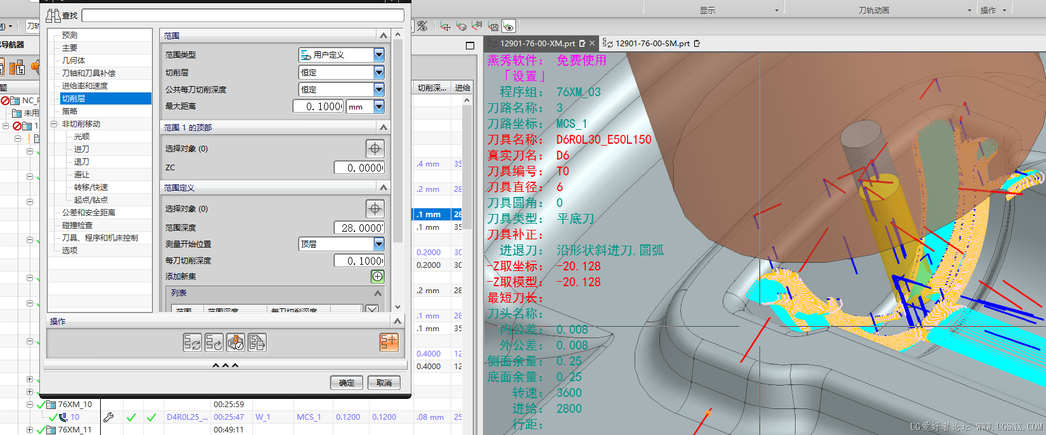1046x435 pixels.
Task: Switch to the 12901-76-00-SM.prt tab
Action: (652, 44)
